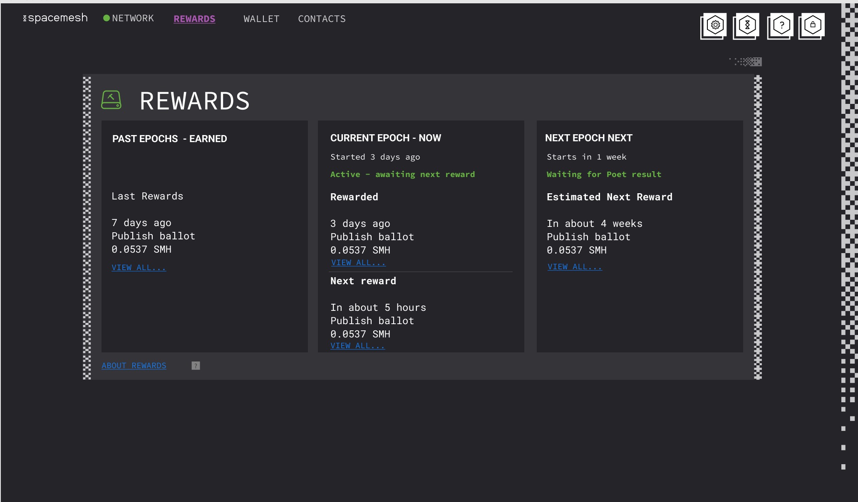Screen dimensions: 858x502
Task: Open VIEW ALL in Next Epoch panel
Action: pyautogui.click(x=575, y=266)
